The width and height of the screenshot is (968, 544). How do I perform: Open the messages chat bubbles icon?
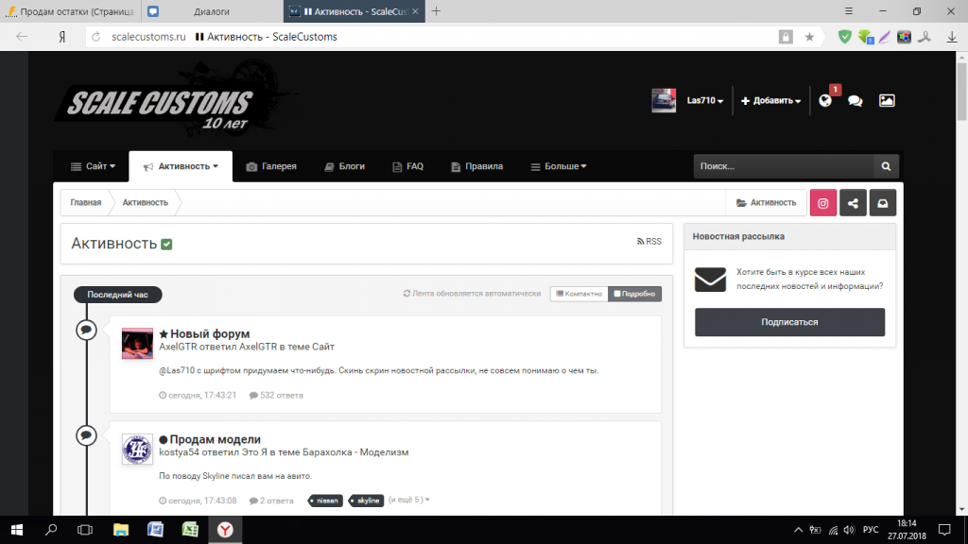(855, 100)
